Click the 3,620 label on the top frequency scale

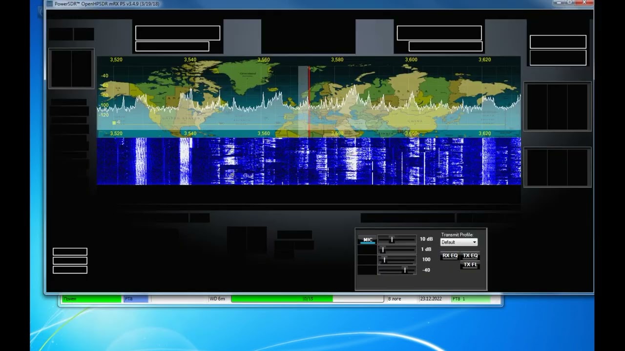pyautogui.click(x=484, y=59)
